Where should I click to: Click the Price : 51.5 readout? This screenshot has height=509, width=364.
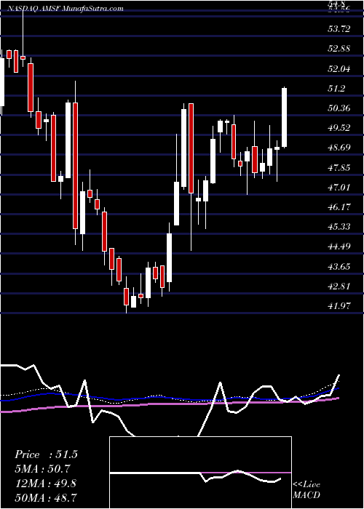[46, 454]
